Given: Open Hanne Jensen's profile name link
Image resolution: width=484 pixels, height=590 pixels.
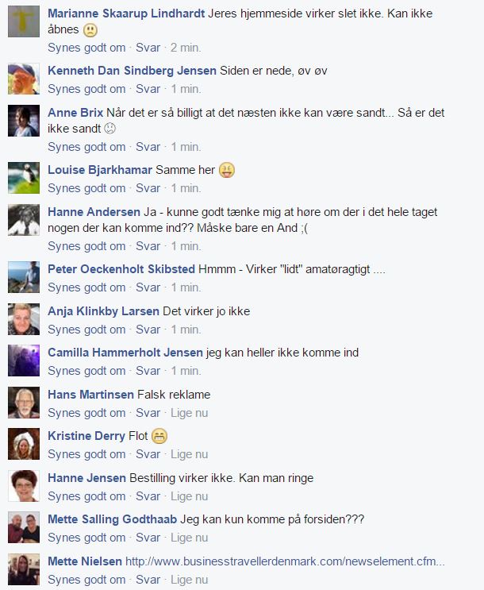Looking at the screenshot, I should click(86, 478).
